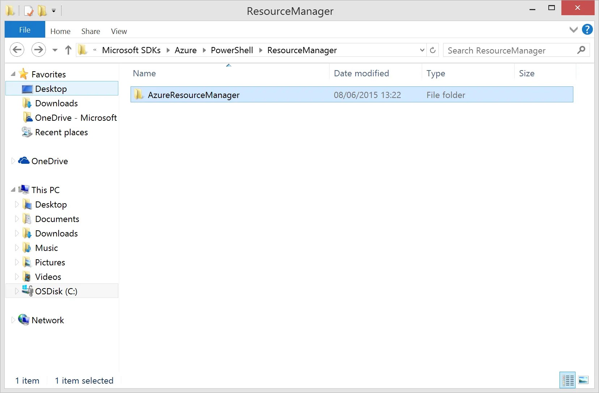Expand the Music tree node

pos(17,248)
